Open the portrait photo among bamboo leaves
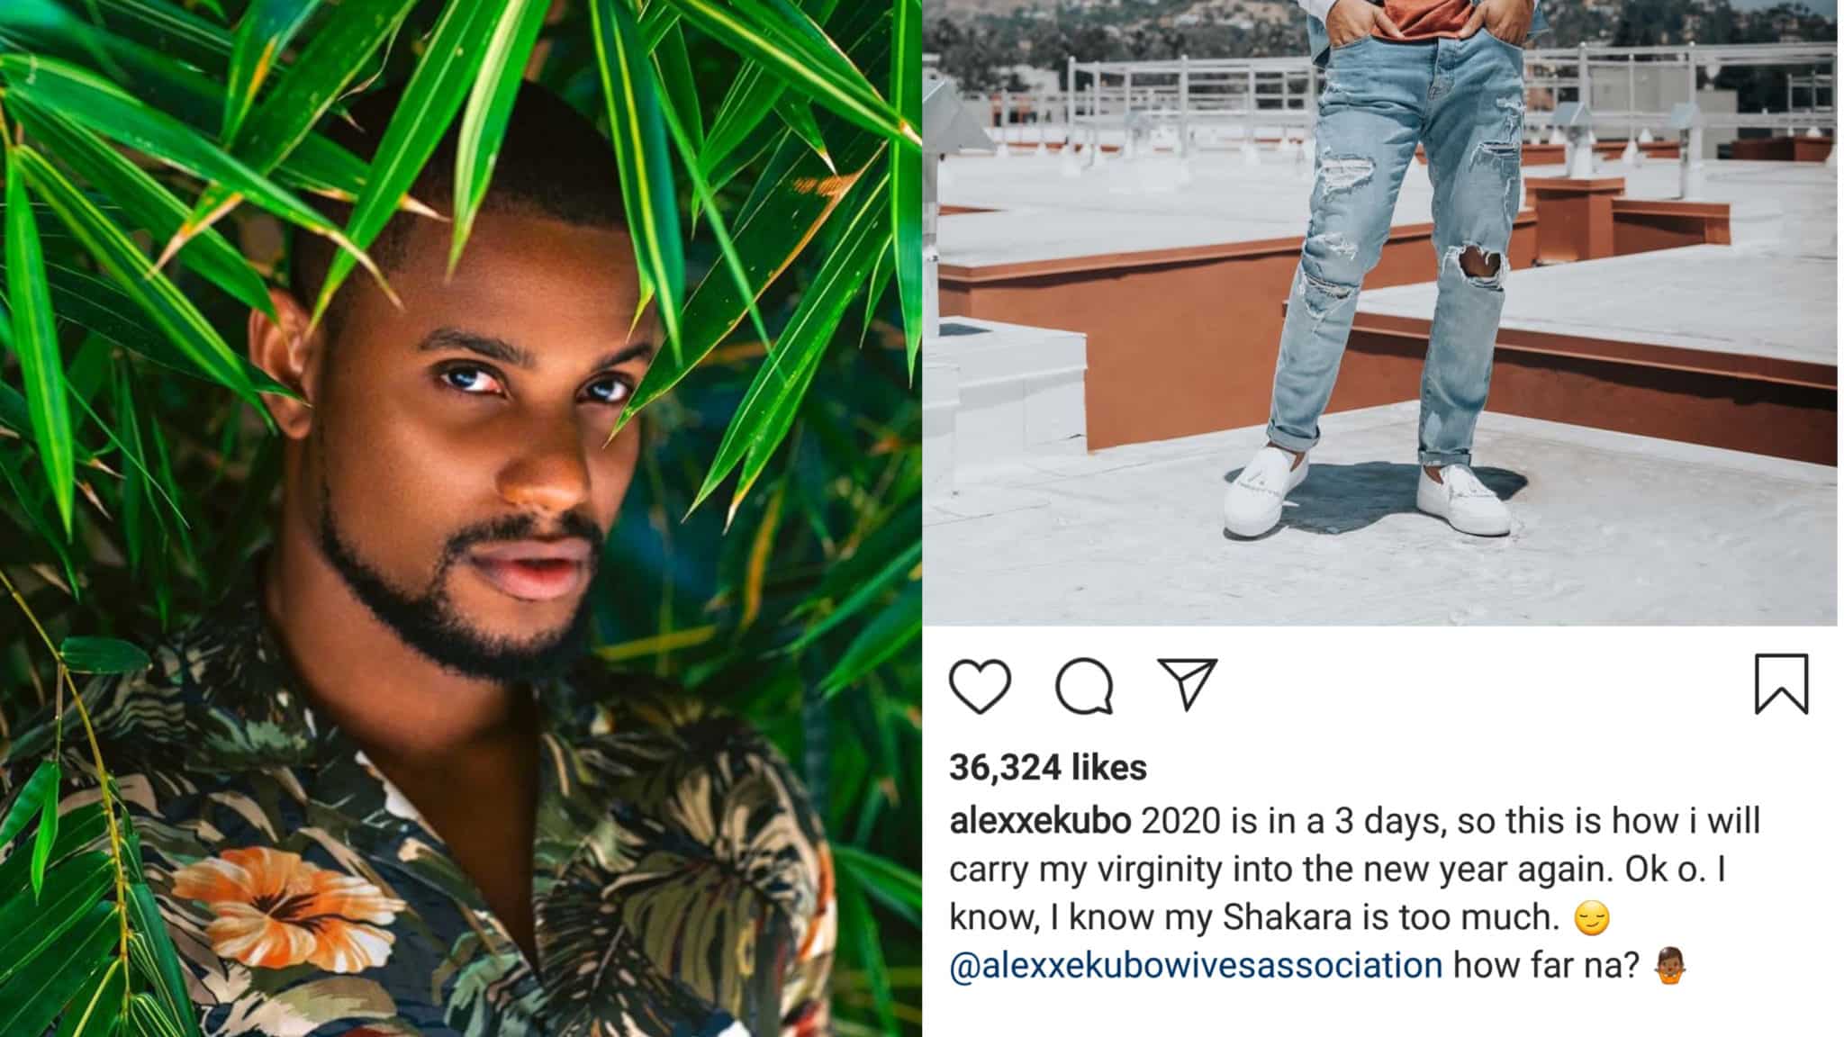This screenshot has height=1037, width=1844. point(460,518)
